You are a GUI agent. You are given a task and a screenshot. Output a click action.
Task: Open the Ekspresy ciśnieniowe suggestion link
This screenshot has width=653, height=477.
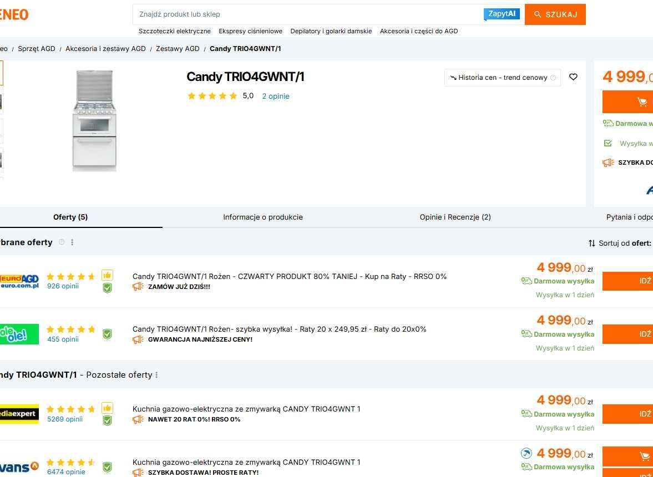[x=250, y=31]
